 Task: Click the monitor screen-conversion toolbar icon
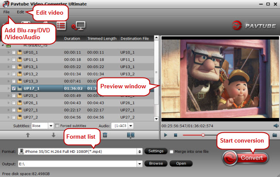(x=78, y=26)
